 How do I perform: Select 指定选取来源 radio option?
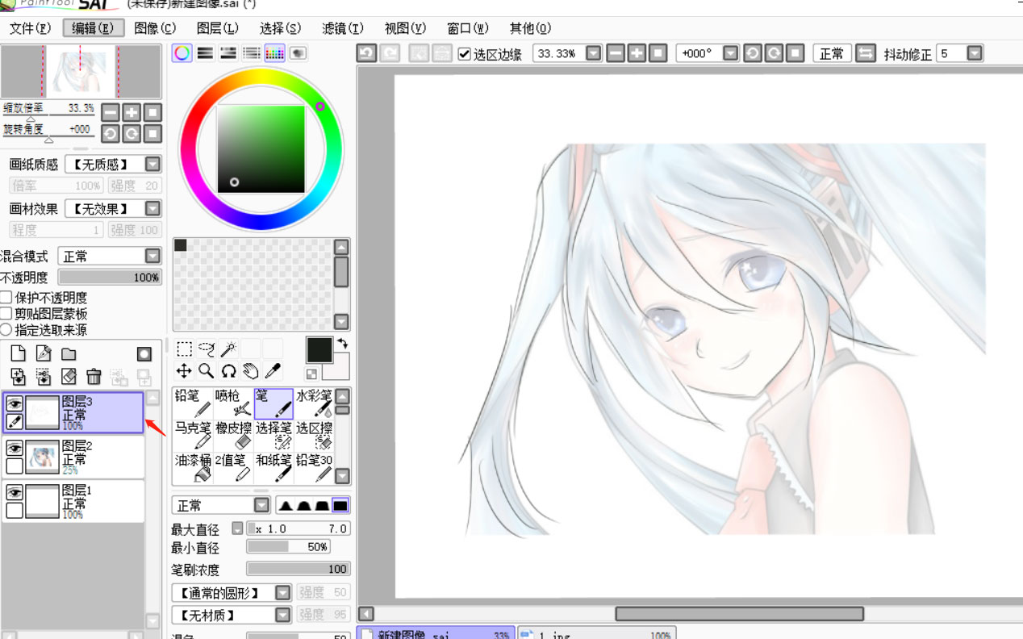pyautogui.click(x=6, y=329)
